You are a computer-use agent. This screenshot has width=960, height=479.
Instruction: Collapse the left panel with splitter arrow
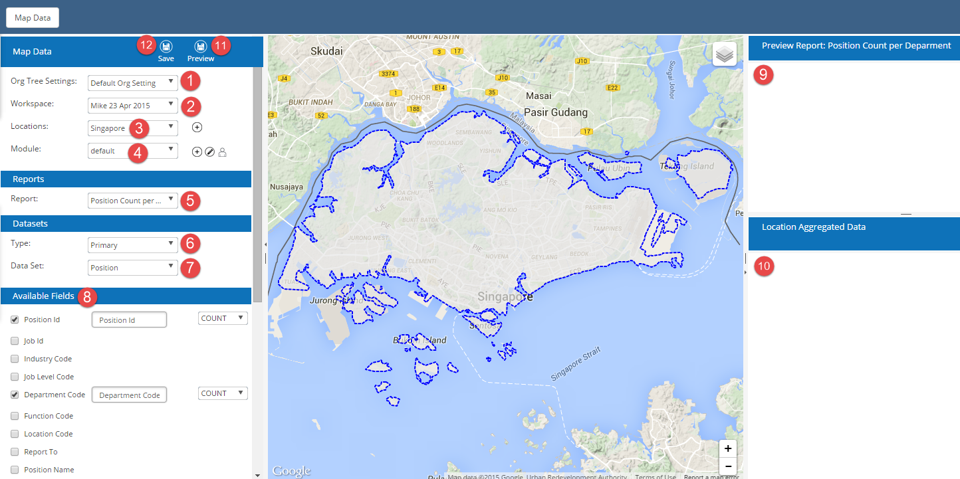265,244
